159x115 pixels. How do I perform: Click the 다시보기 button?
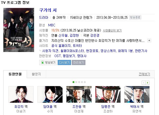[64, 62]
